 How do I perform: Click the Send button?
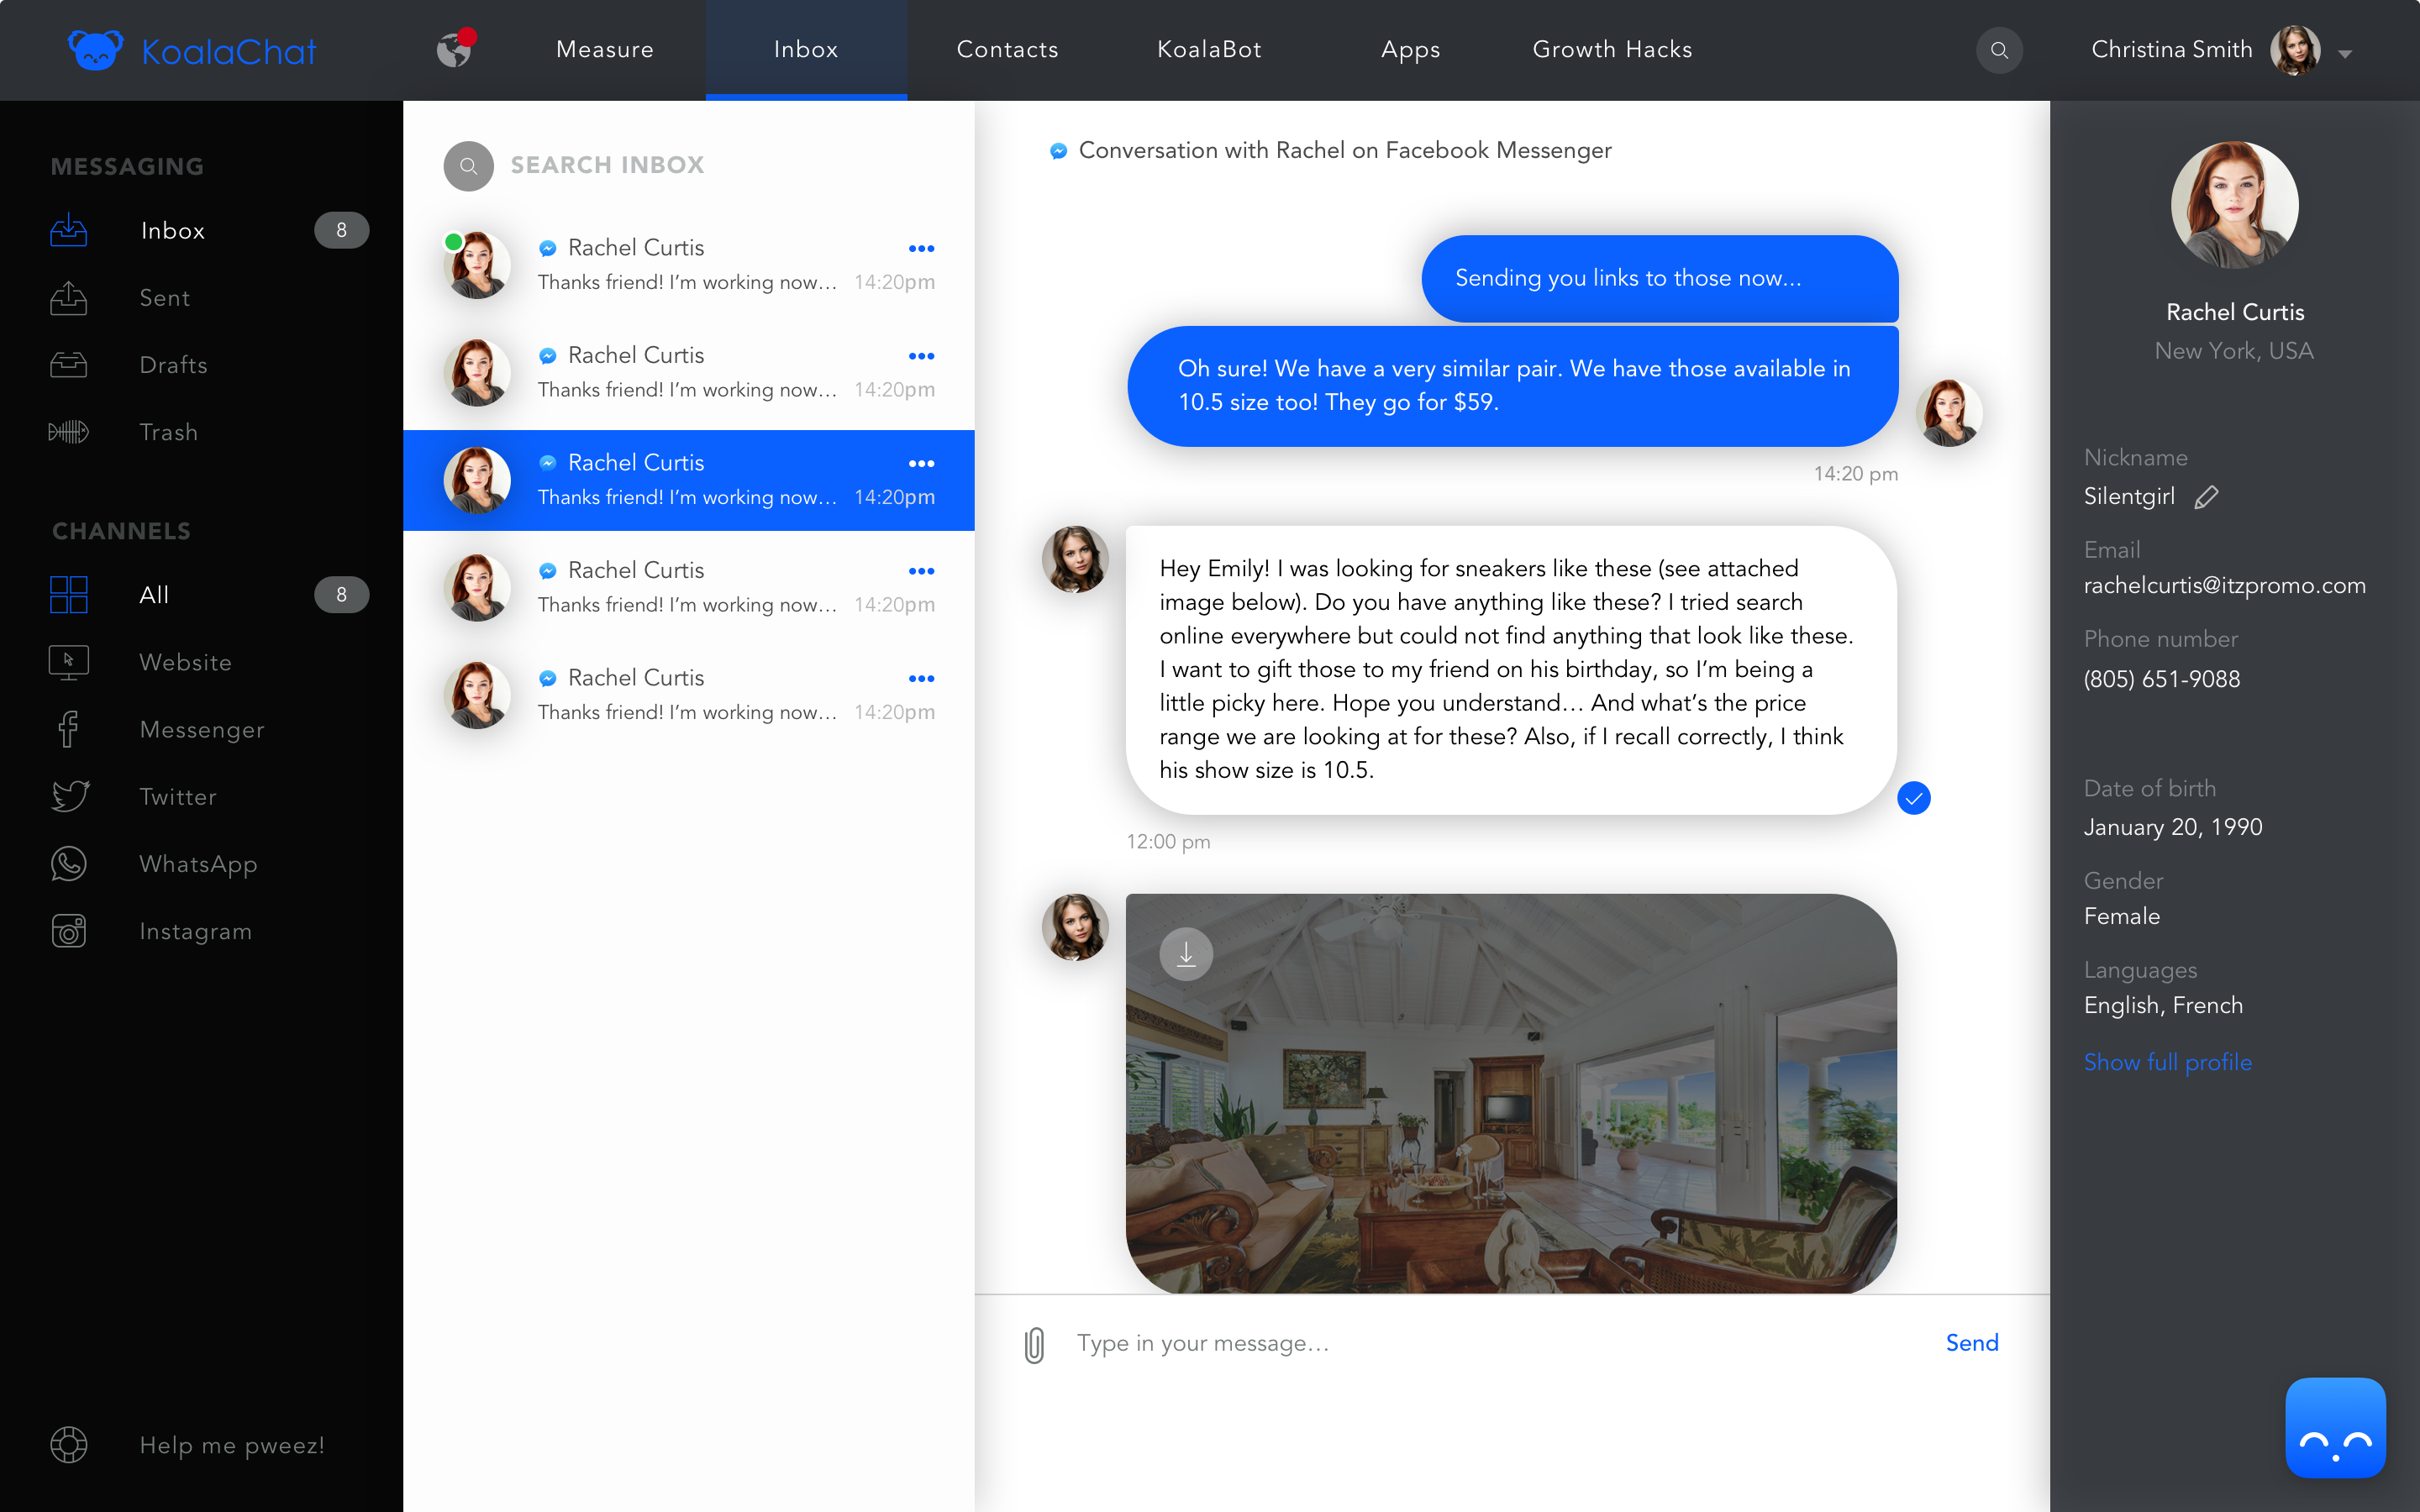click(x=1971, y=1343)
